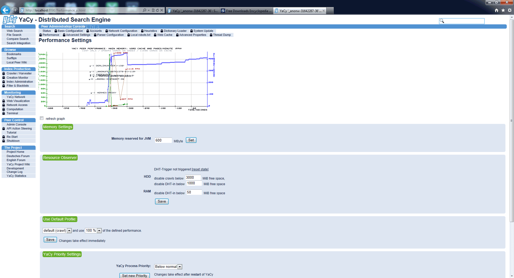Click lock icon beside Shutdown
The height and width of the screenshot is (278, 514).
[4, 141]
